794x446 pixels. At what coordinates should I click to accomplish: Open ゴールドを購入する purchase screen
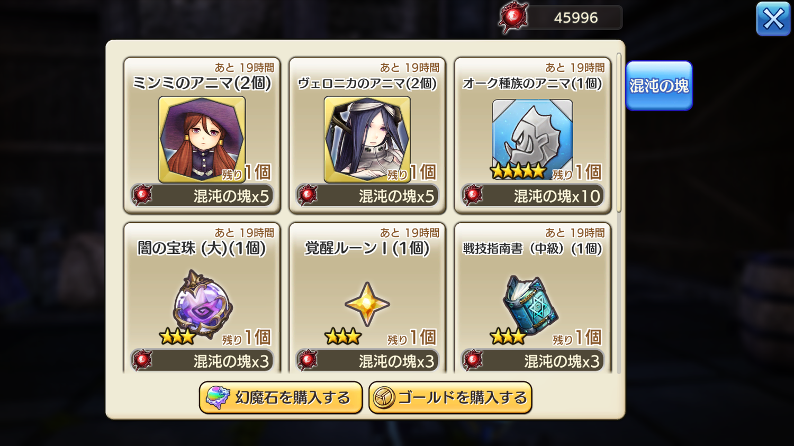click(450, 397)
